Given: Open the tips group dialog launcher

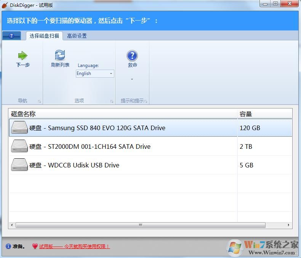Looking at the screenshot, I should 146,101.
